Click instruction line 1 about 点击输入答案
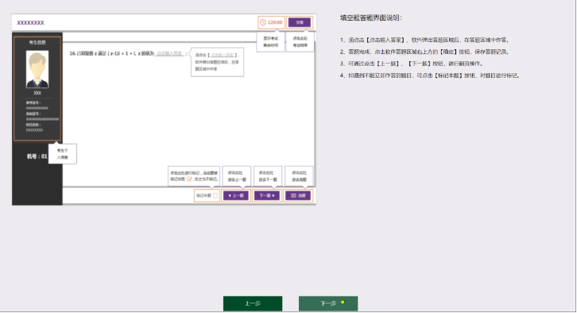Viewport: 577px width, 313px height. [x=424, y=40]
